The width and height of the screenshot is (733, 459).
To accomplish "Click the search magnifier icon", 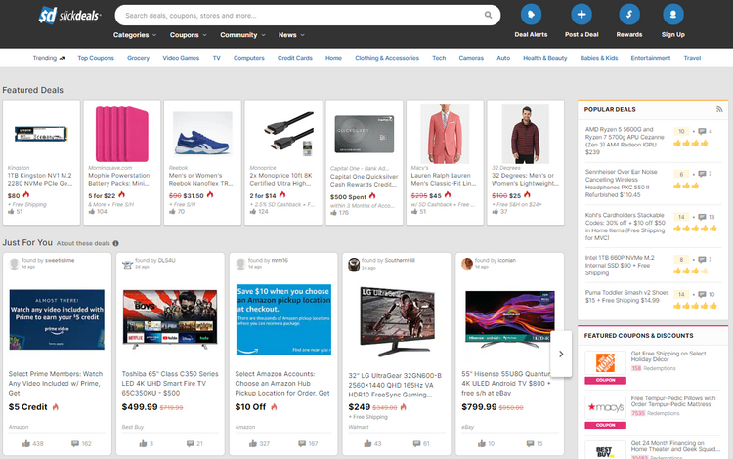I will pos(488,15).
